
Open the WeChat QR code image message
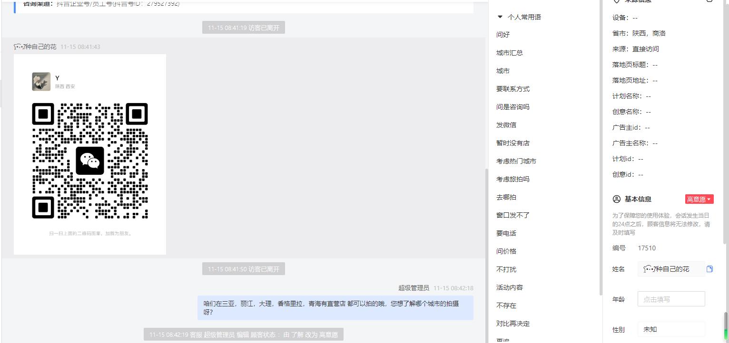pos(90,154)
